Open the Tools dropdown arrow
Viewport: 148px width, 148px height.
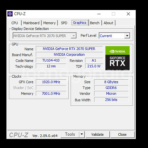82,134
